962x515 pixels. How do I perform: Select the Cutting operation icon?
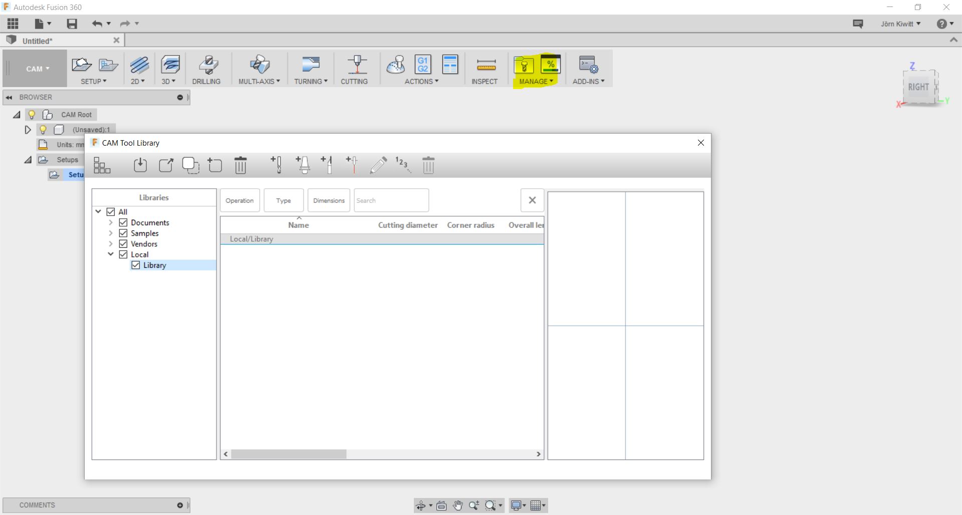pos(357,65)
